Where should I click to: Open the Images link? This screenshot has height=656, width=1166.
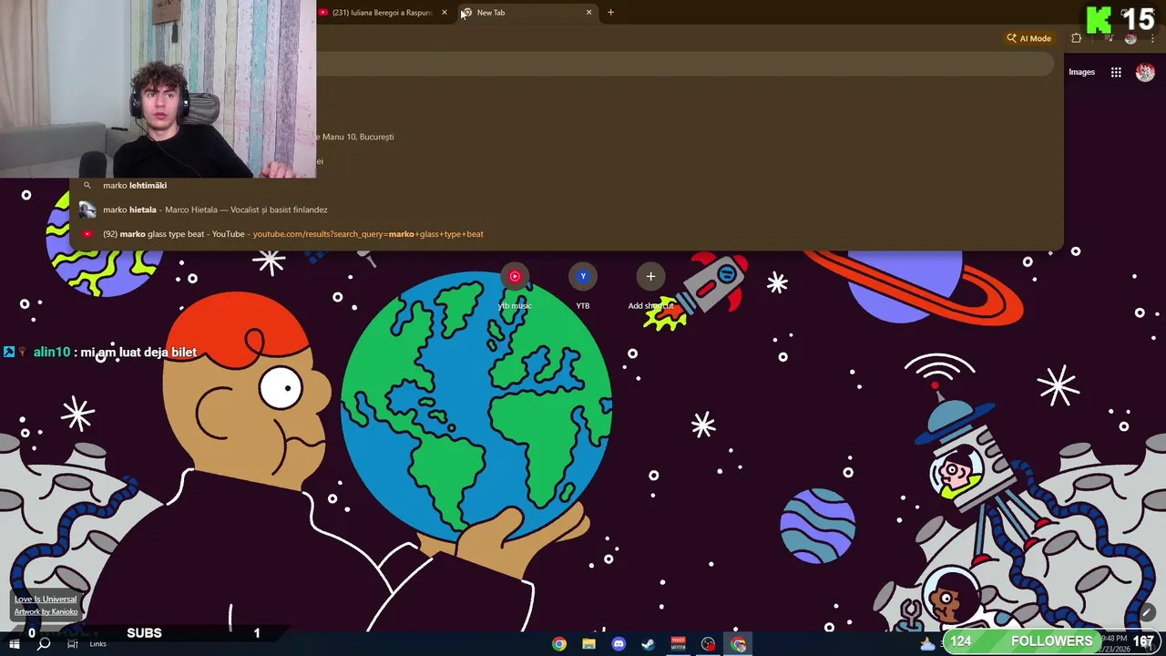(1081, 72)
